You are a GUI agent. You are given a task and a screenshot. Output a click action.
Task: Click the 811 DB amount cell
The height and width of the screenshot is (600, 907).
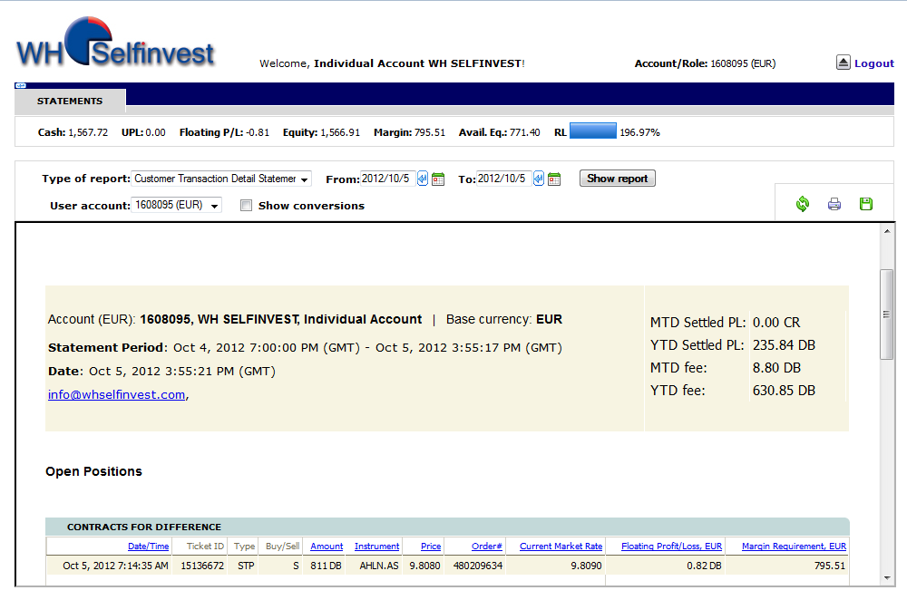coord(326,566)
